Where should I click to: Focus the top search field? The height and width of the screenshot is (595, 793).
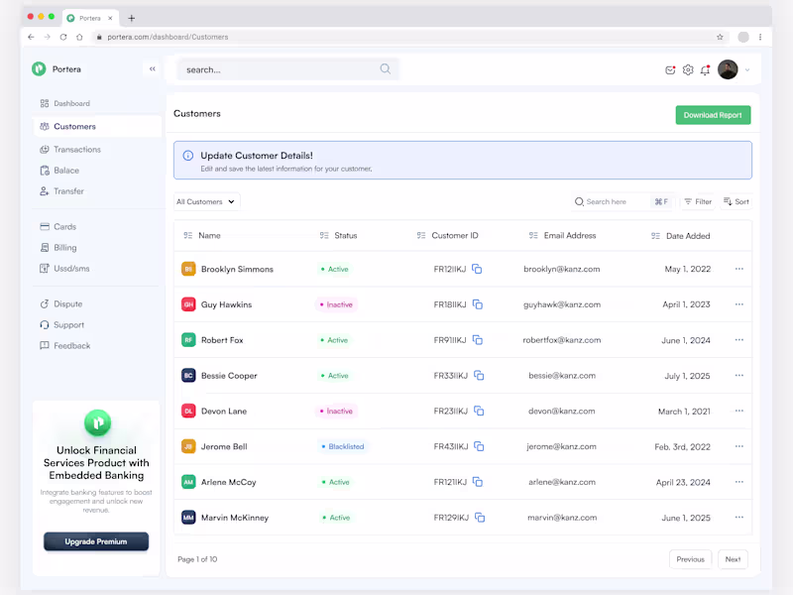tap(287, 69)
